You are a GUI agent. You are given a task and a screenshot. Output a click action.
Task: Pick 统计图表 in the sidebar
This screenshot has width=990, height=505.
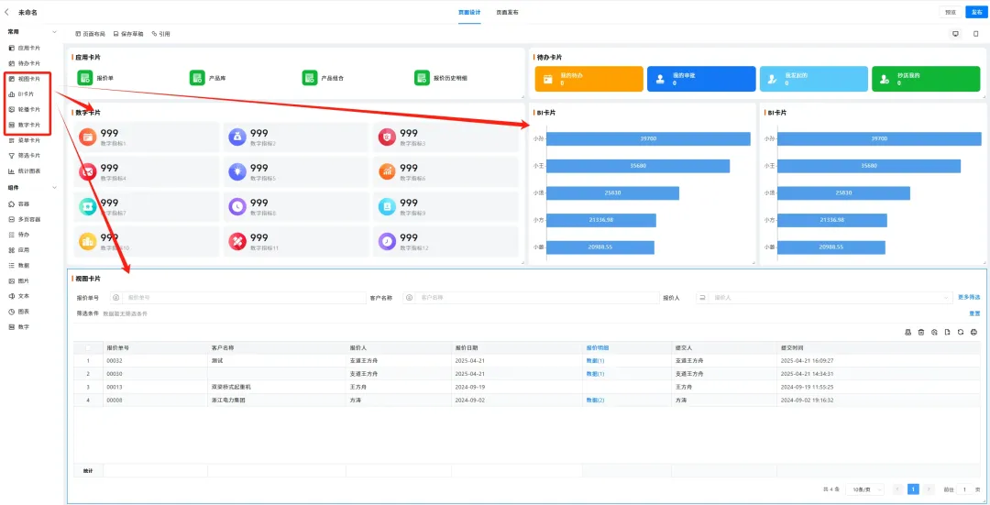click(28, 171)
